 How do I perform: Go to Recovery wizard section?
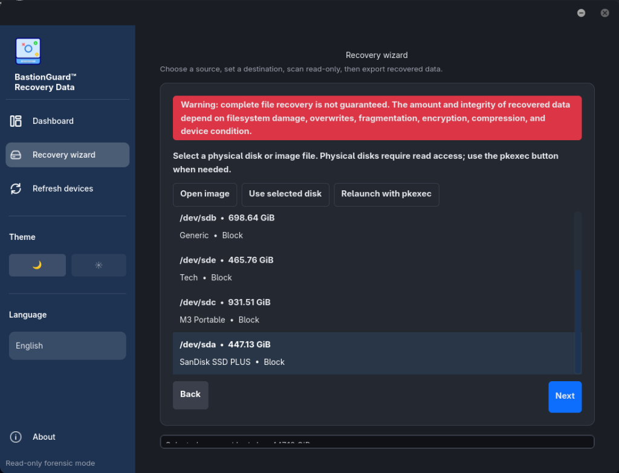click(x=68, y=155)
